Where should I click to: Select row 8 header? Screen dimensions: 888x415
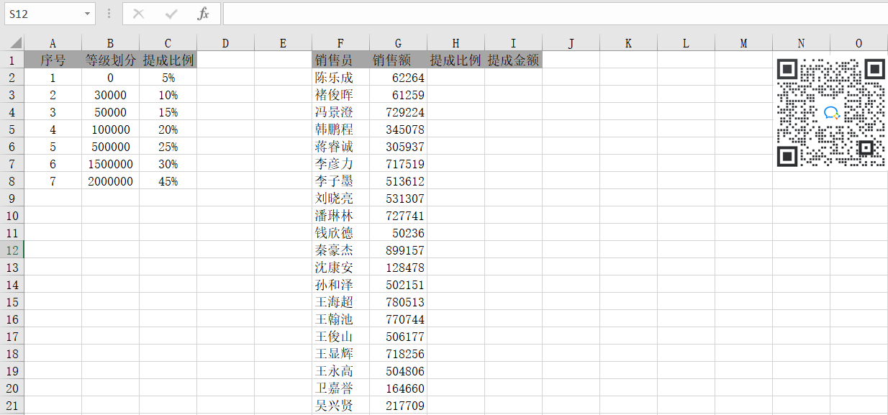pyautogui.click(x=12, y=181)
